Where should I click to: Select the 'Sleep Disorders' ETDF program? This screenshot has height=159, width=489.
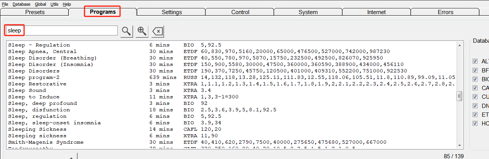(231, 71)
